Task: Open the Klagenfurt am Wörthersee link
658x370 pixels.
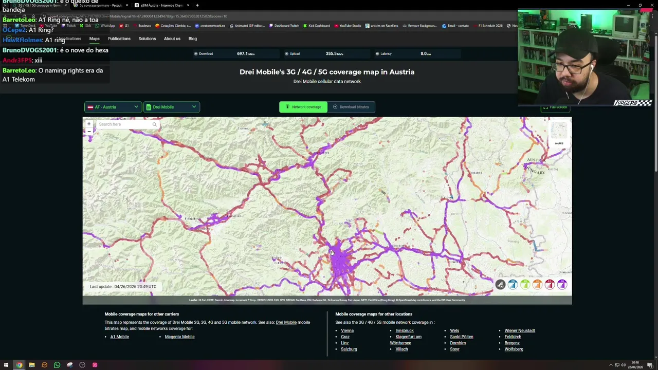Action: click(406, 340)
